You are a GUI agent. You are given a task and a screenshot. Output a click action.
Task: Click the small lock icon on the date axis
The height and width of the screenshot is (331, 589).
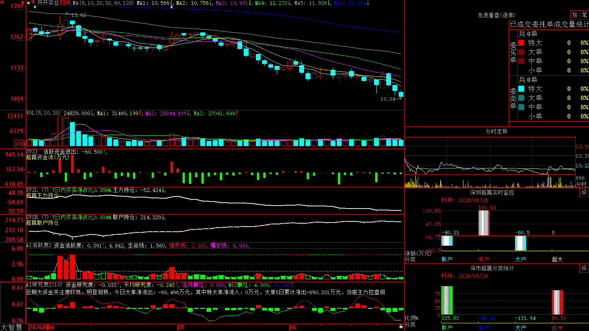(x=401, y=327)
